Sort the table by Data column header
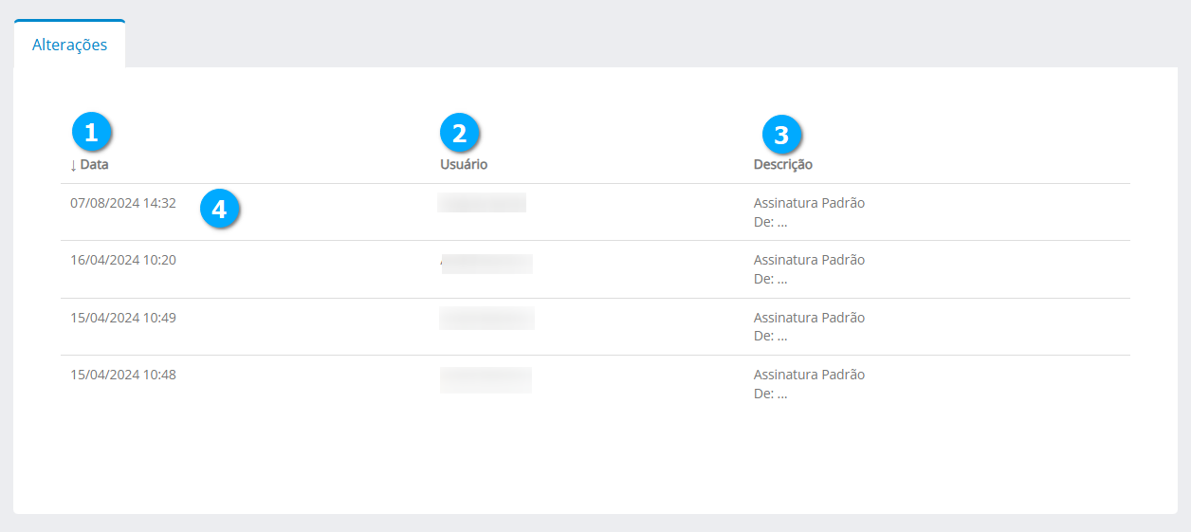The image size is (1191, 532). point(94,164)
